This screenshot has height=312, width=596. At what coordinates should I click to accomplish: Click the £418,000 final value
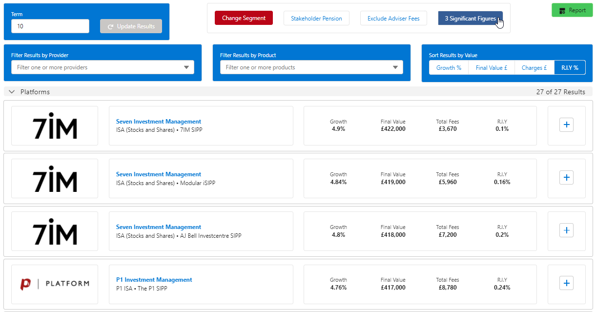click(393, 234)
